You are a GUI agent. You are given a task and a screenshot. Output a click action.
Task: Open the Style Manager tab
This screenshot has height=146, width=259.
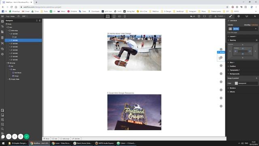pyautogui.click(x=247, y=16)
